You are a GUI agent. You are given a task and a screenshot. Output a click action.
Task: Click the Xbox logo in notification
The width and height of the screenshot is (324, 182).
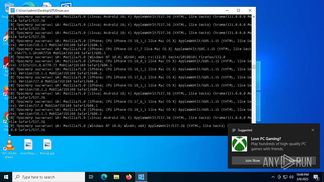tap(239, 144)
